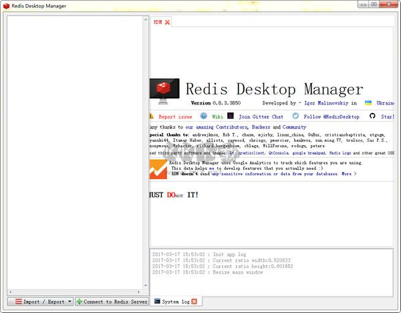This screenshot has width=401, height=313.
Task: Click the Ukraine flag icon
Action: pyautogui.click(x=368, y=103)
